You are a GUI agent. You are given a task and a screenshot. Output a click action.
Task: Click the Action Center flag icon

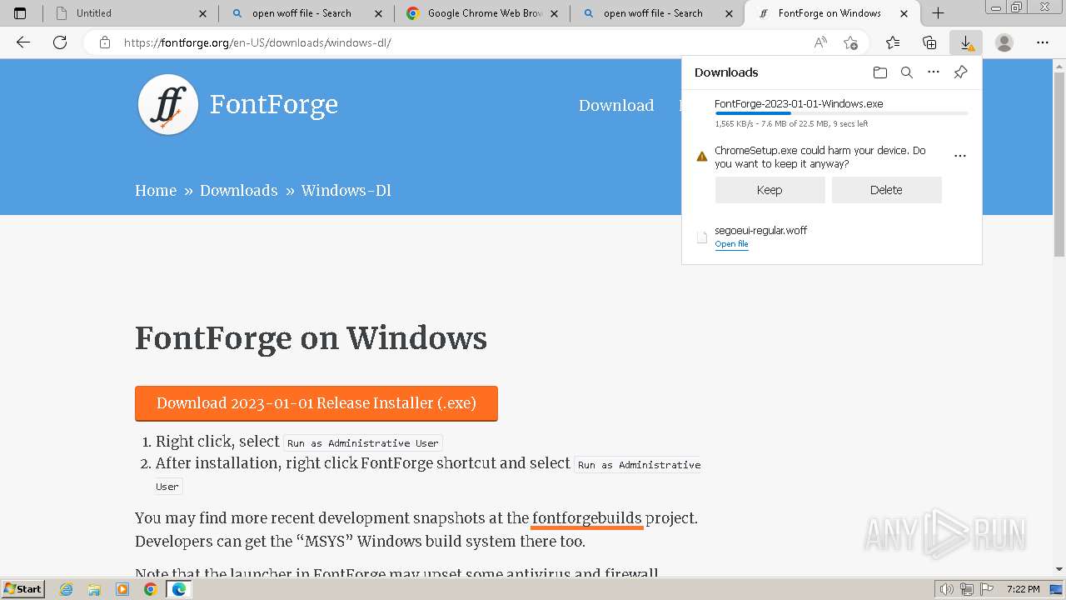(x=987, y=589)
